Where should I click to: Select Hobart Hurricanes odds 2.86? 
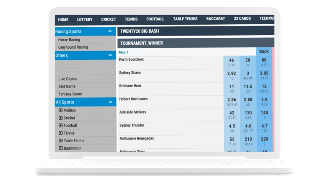point(231,101)
